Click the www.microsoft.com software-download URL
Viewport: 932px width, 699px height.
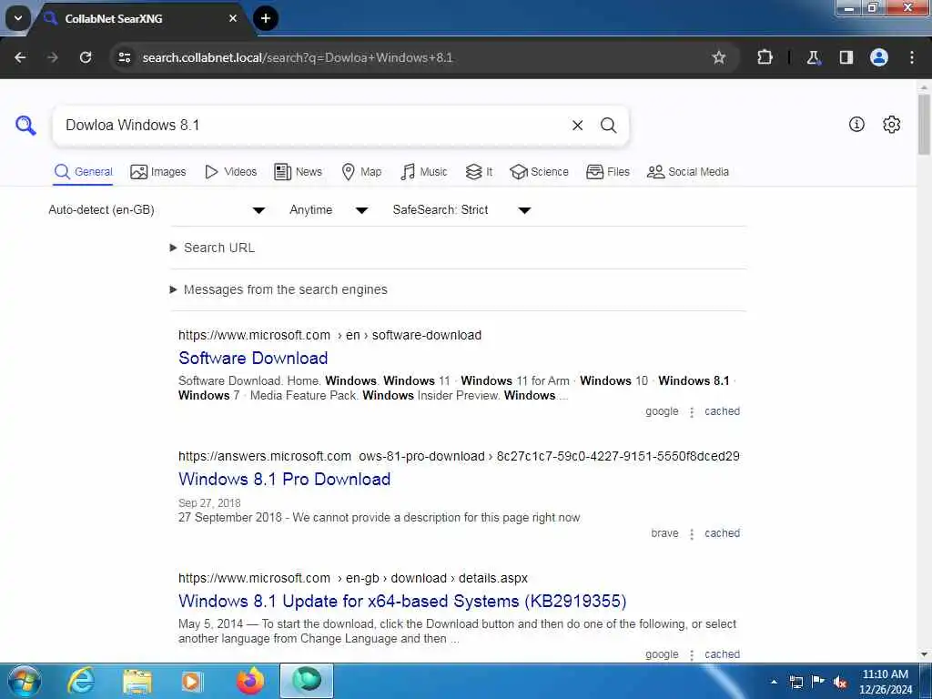pos(329,335)
